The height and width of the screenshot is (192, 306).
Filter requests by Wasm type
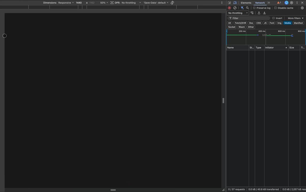(x=242, y=27)
